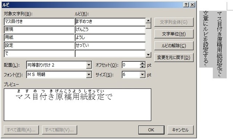Open the フォント font dropdown
The image size is (233, 139).
click(89, 75)
